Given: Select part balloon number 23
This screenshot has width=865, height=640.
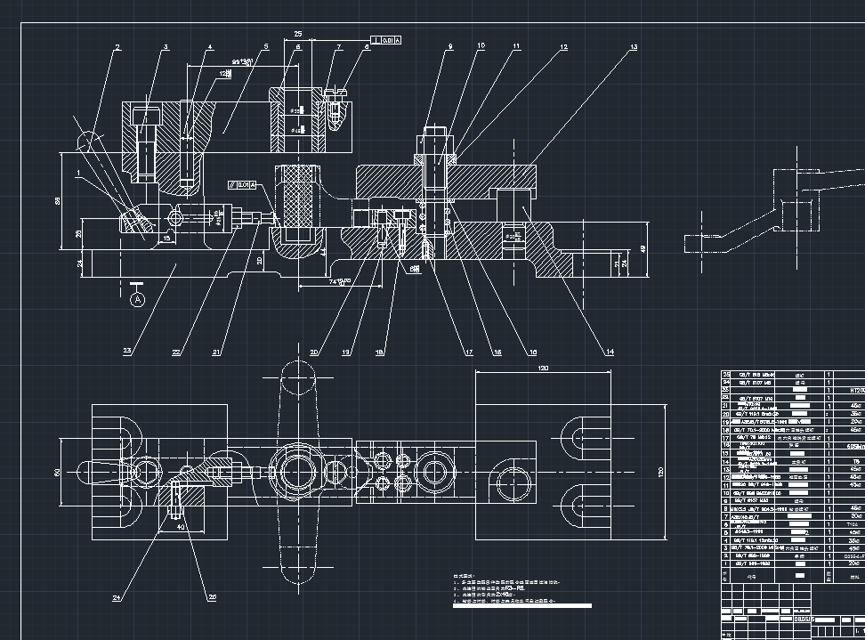Looking at the screenshot, I should (127, 351).
